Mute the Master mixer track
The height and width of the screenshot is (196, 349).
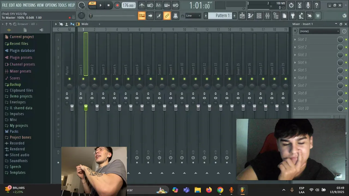tap(70, 79)
